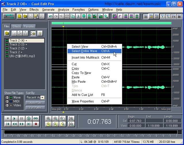Stop playback
Image resolution: width=184 pixels, height=145 pixels.
tap(8, 118)
